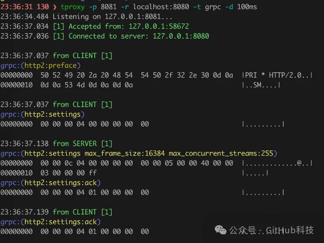324x243 pixels.
Task: Click the exit code 130 in the prompt
Action: pos(43,7)
